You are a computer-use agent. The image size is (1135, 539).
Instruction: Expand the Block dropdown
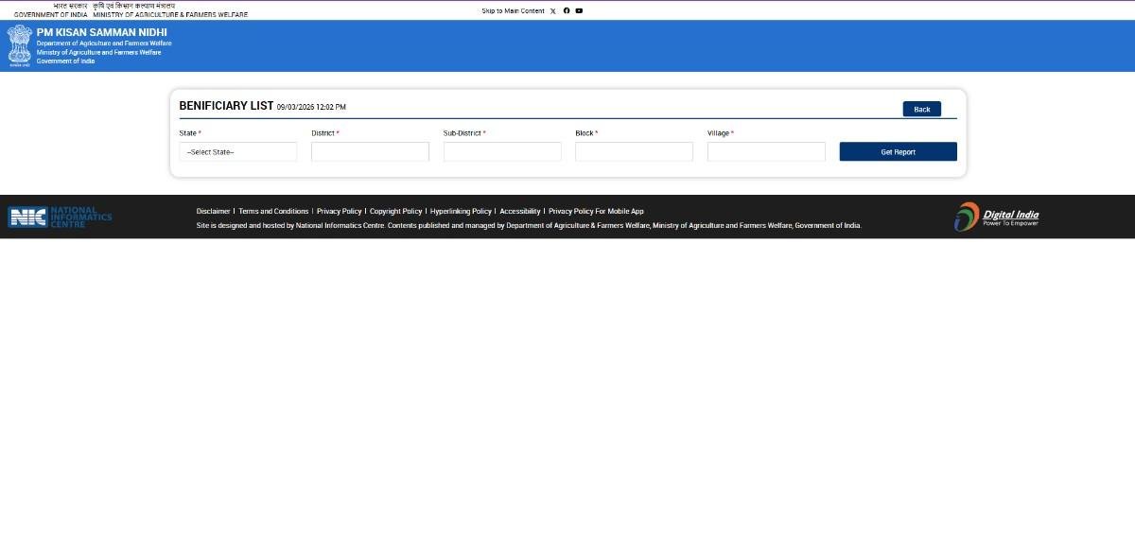click(634, 151)
